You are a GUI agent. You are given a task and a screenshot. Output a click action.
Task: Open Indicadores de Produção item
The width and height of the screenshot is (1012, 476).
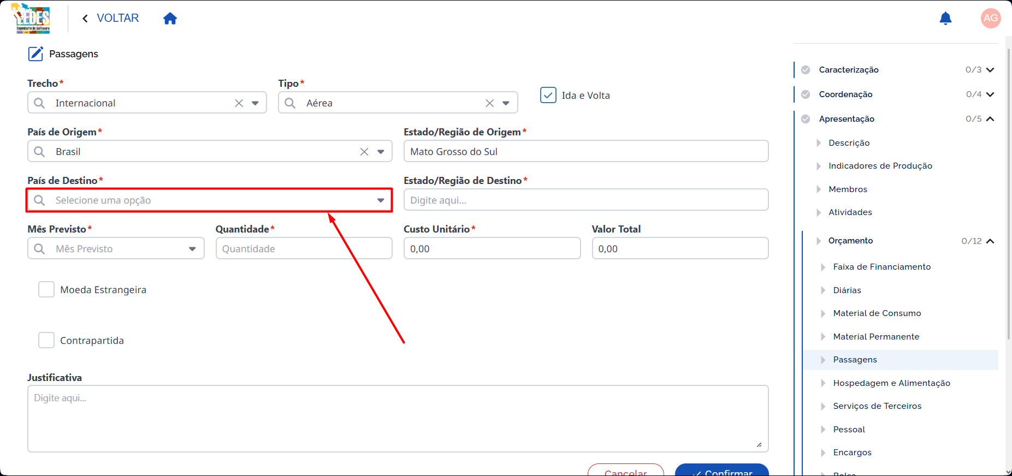coord(880,166)
